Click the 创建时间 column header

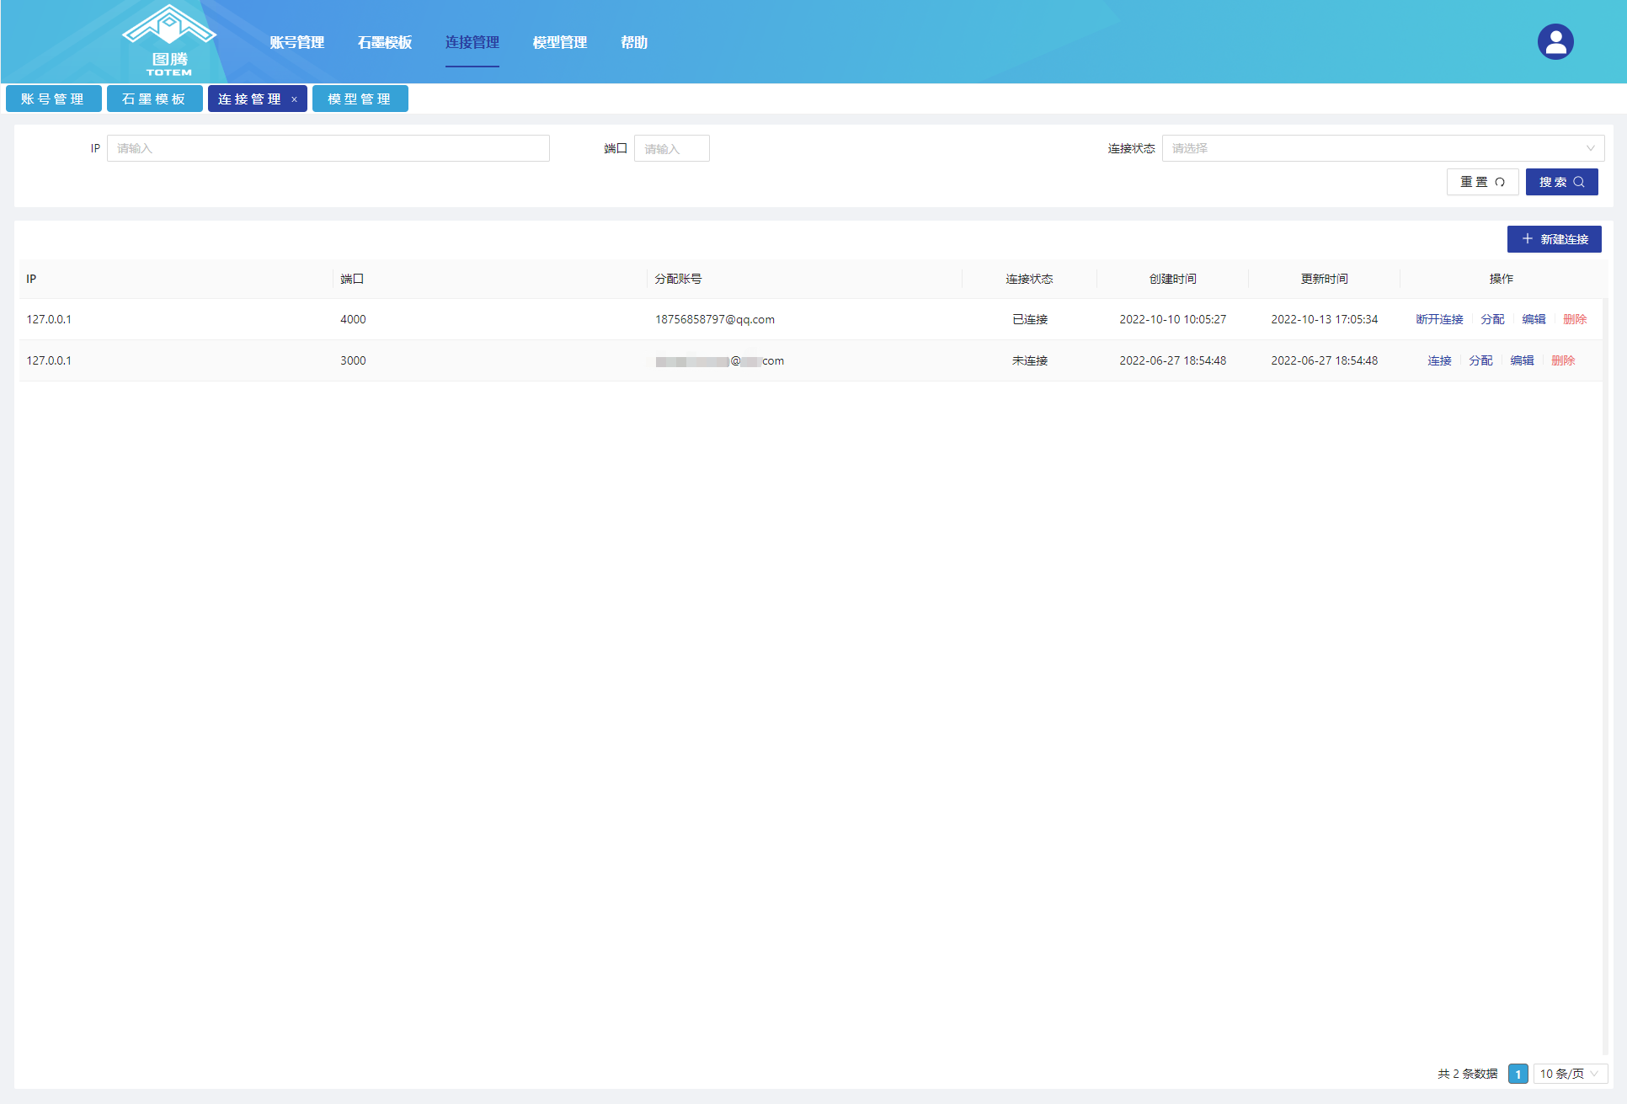click(1172, 279)
